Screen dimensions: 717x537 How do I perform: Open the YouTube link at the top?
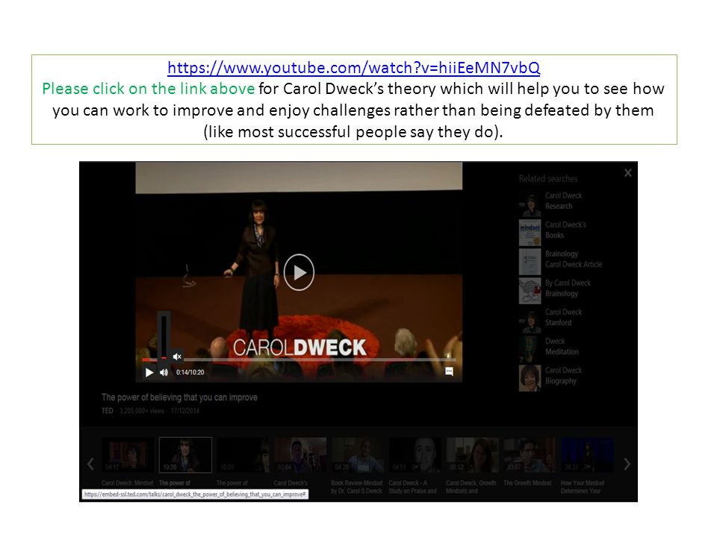coord(353,68)
